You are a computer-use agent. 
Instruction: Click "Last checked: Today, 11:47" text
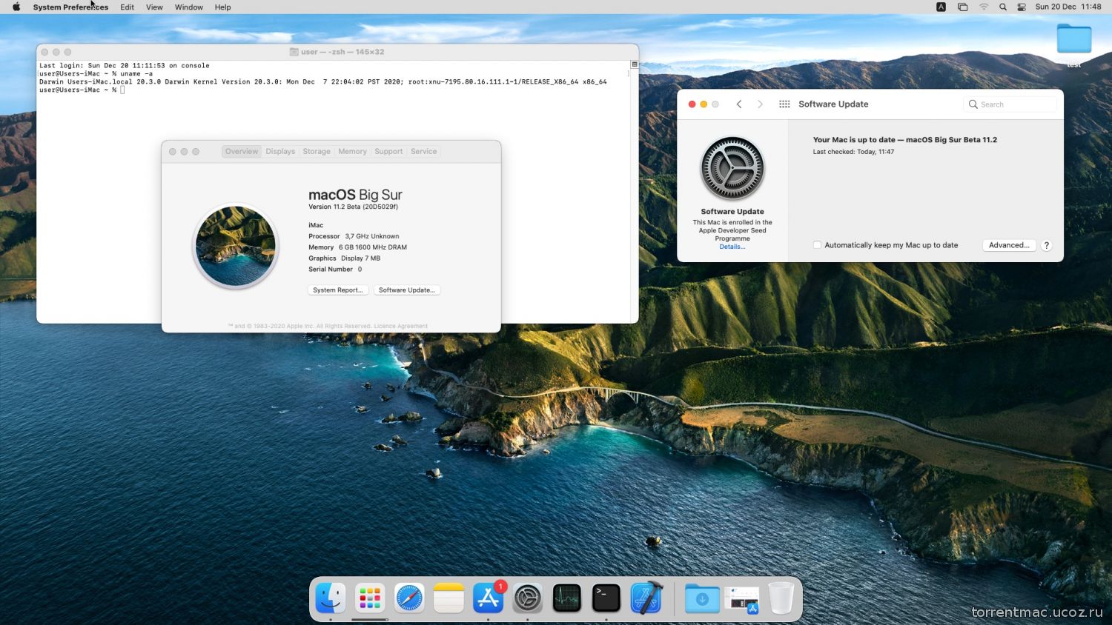pyautogui.click(x=853, y=152)
